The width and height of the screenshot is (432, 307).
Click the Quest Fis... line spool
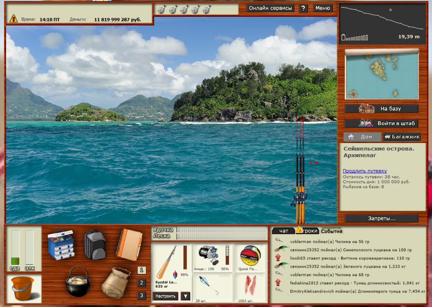[250, 258]
